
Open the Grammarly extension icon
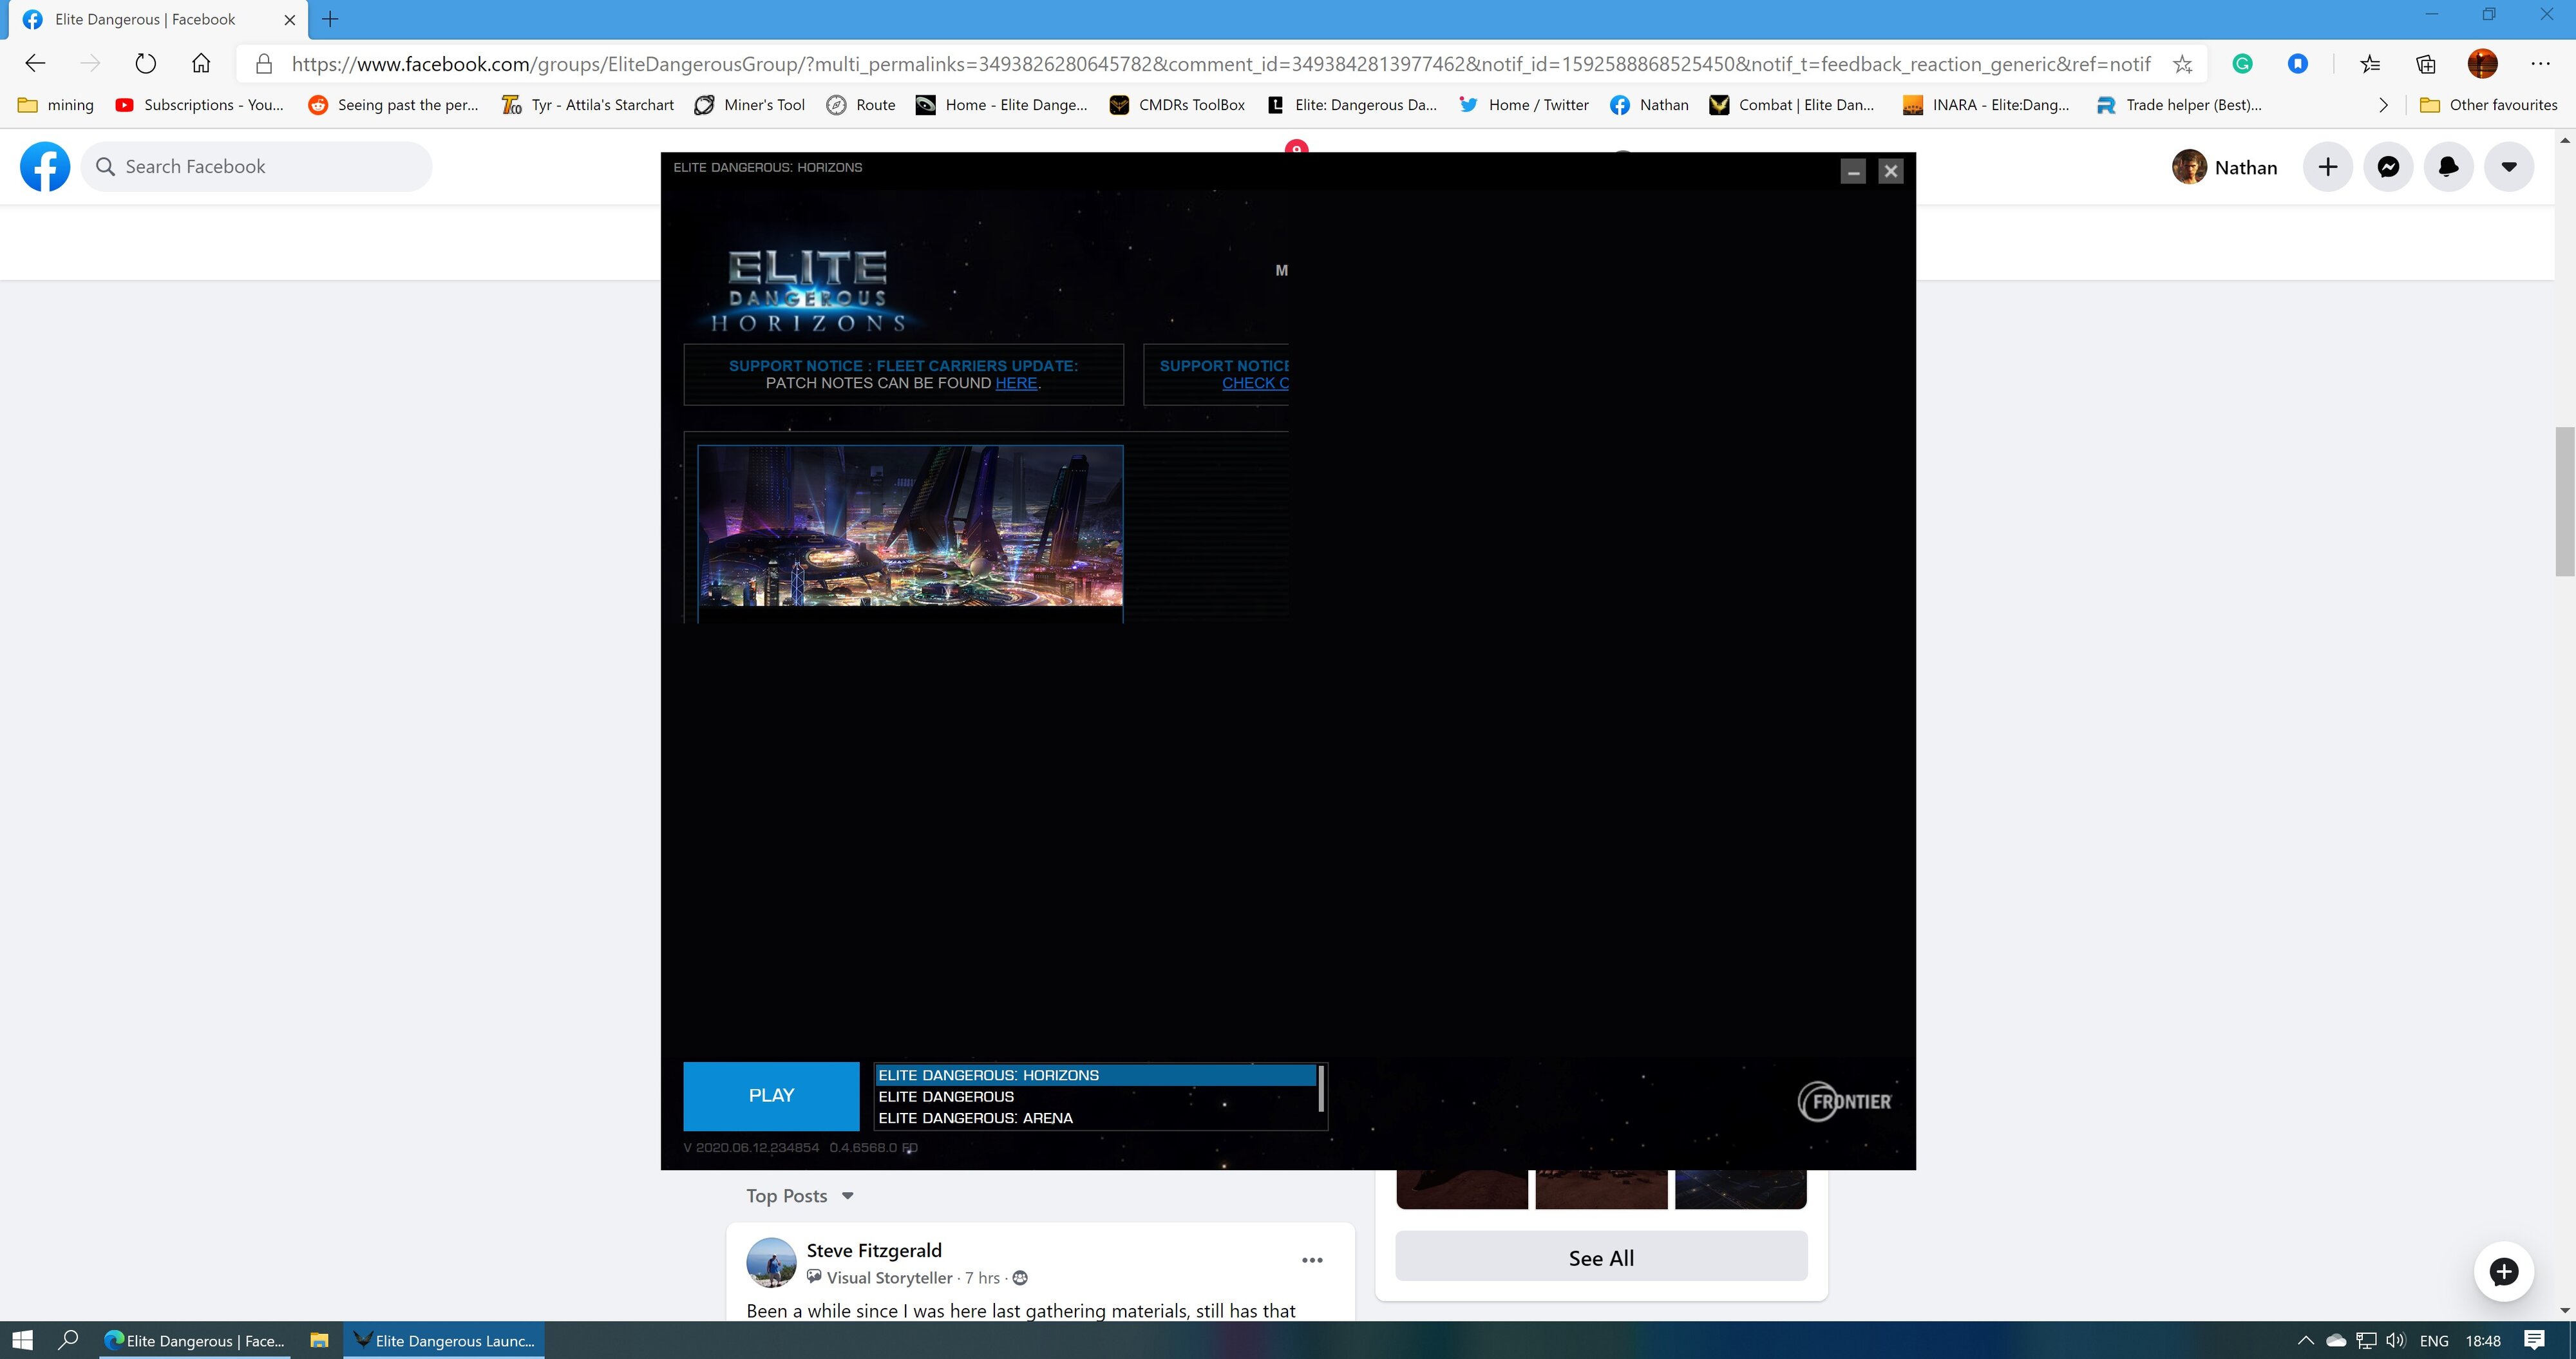pos(2242,64)
